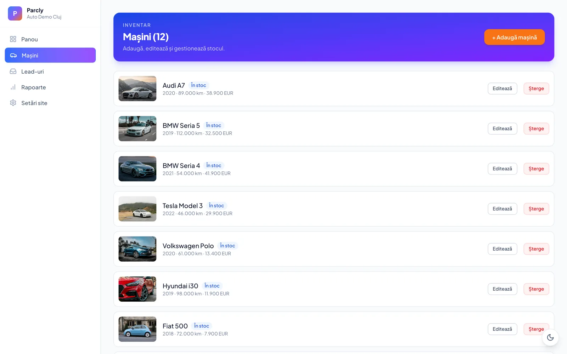This screenshot has height=354, width=567.
Task: Click the BMW Seria 4 title text
Action: tap(181, 166)
